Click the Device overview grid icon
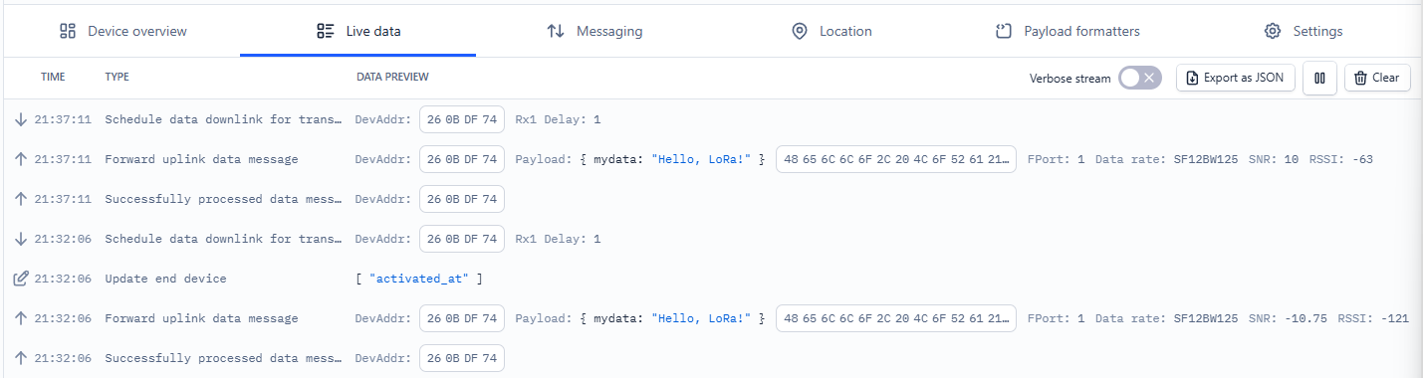1423x378 pixels. pyautogui.click(x=68, y=31)
